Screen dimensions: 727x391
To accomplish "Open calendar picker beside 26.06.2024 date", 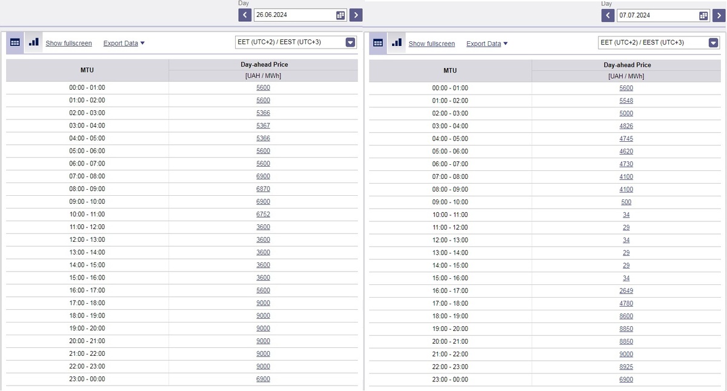I will click(340, 15).
